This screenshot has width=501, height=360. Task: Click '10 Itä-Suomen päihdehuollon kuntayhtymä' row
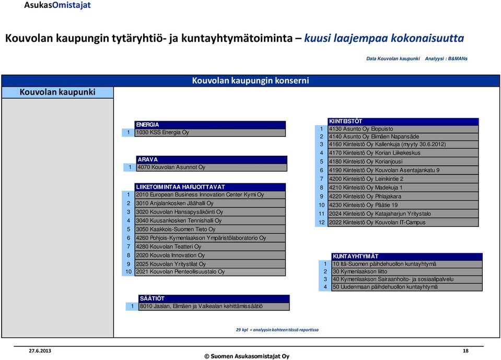coord(407,264)
